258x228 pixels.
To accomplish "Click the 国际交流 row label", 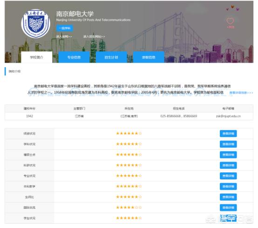I will (x=29, y=207).
